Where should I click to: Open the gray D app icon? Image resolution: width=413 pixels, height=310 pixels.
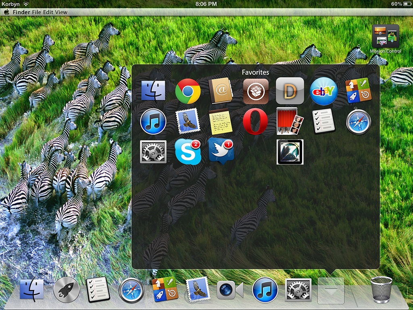[290, 91]
